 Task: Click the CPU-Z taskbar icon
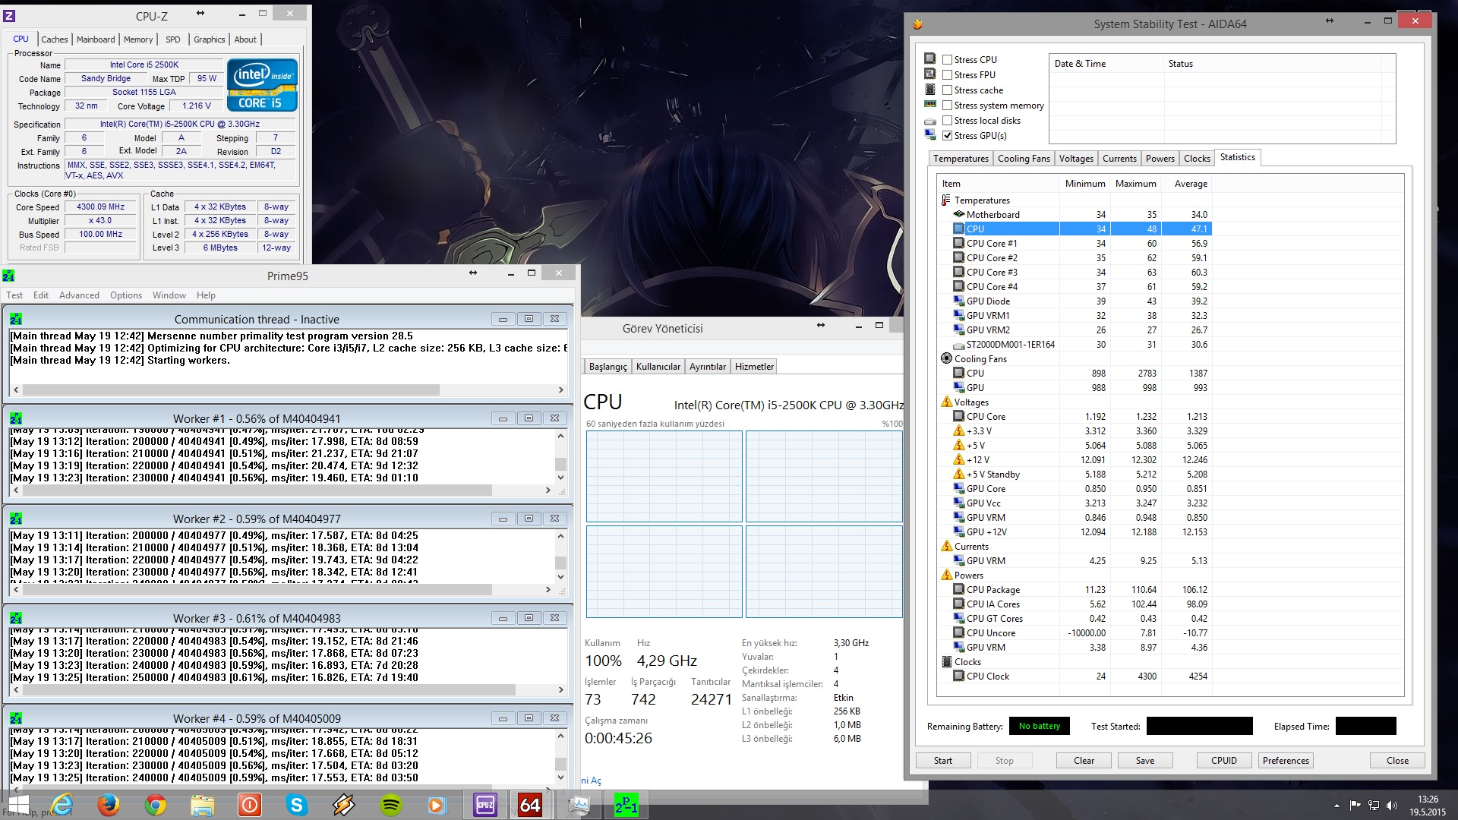point(484,805)
